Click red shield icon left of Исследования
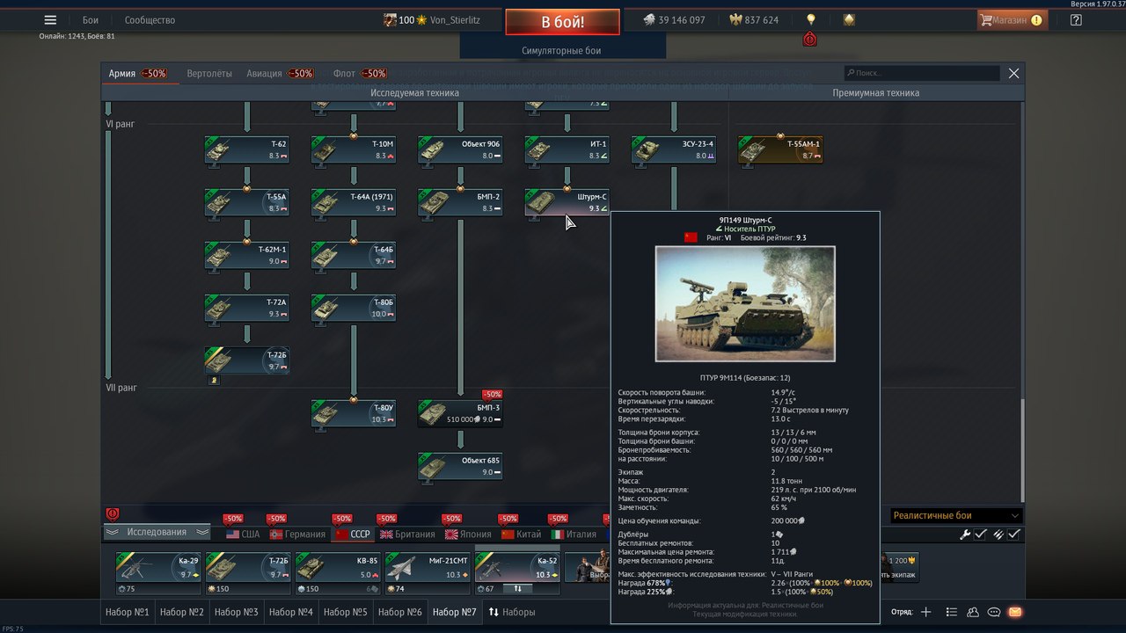1126x633 pixels. point(113,514)
